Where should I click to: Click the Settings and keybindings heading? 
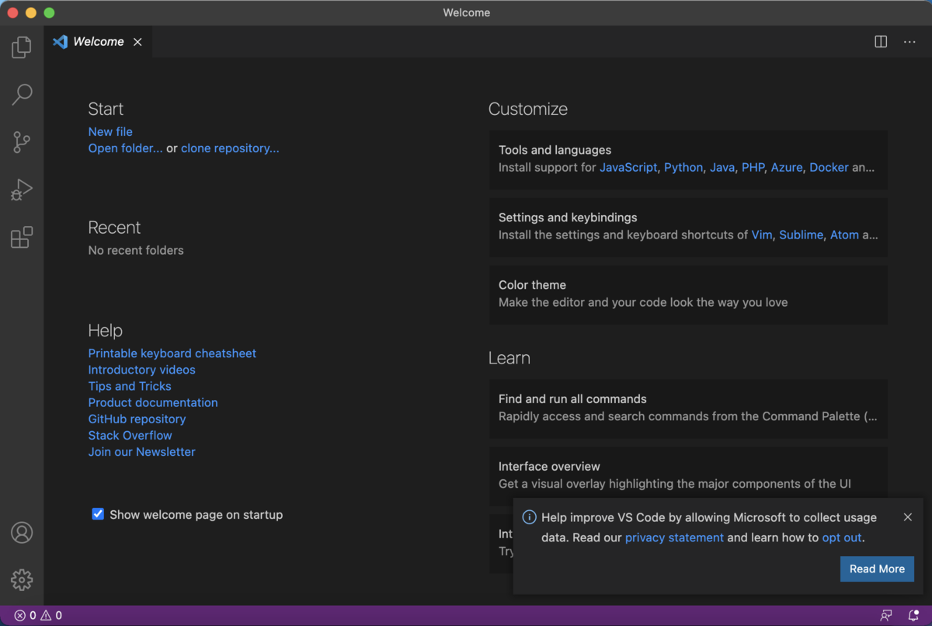click(x=568, y=217)
